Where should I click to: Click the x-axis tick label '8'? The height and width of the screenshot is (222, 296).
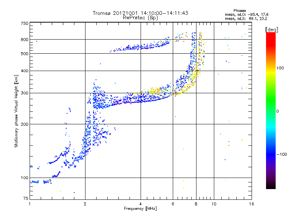[x=196, y=204]
